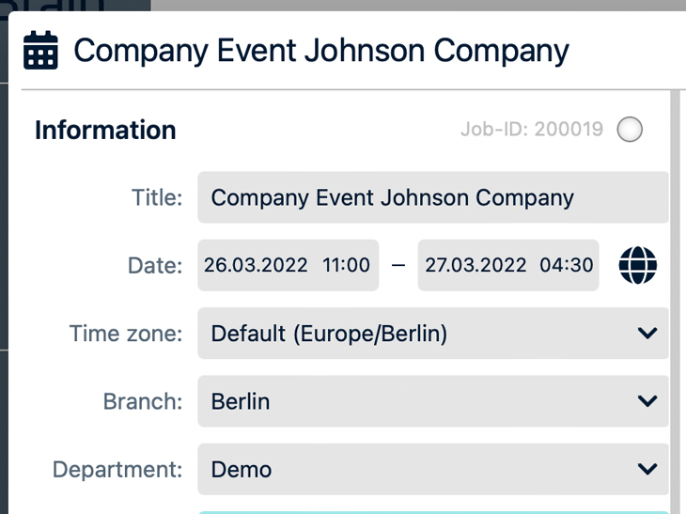This screenshot has width=686, height=514.
Task: Click the Title input with Company Event text
Action: tap(432, 197)
